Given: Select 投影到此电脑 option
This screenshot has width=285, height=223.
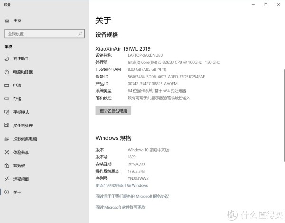Looking at the screenshot, I should (x=25, y=139).
